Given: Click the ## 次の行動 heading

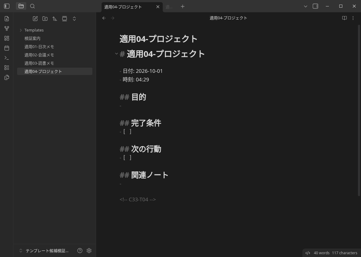Looking at the screenshot, I should [140, 149].
